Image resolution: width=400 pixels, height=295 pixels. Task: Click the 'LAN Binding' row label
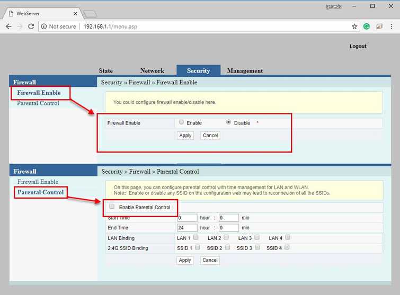(121, 238)
